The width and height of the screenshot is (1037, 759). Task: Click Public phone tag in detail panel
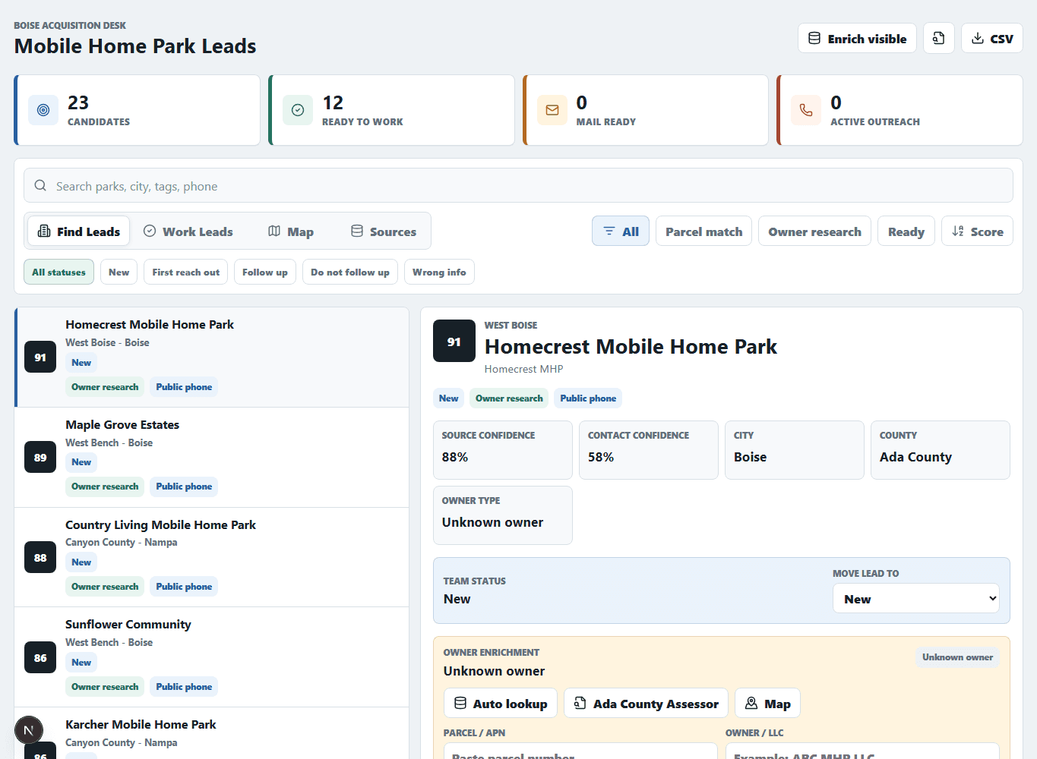pos(588,398)
